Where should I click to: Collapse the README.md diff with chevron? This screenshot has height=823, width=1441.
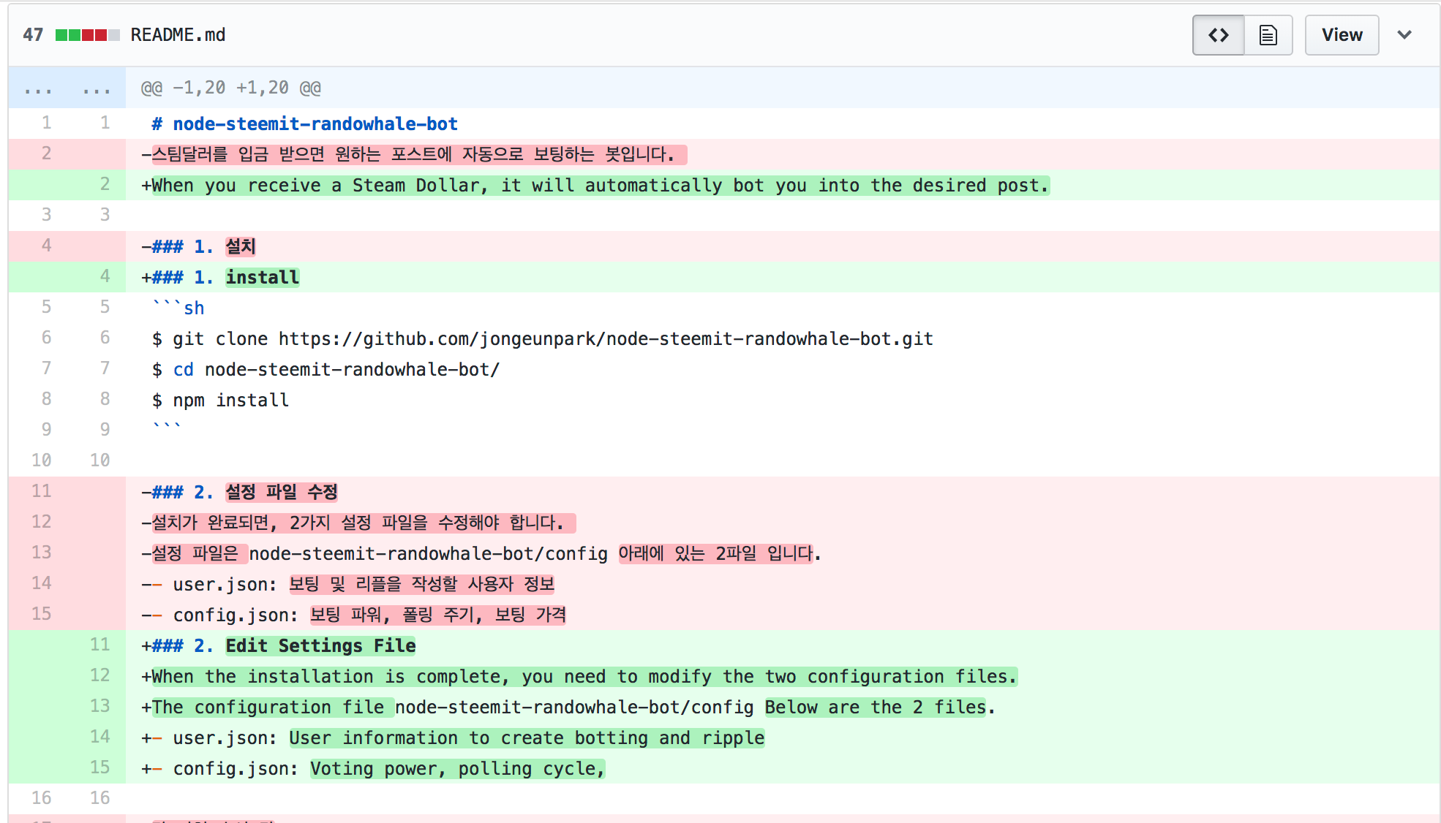[x=1404, y=35]
